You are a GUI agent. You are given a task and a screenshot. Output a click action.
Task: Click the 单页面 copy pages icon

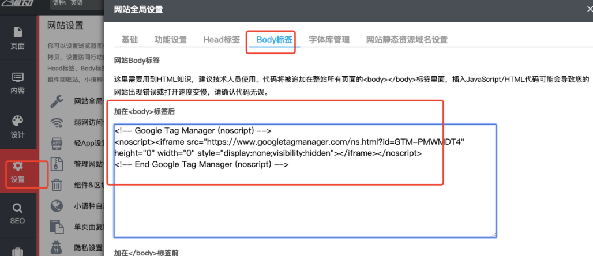(57, 226)
